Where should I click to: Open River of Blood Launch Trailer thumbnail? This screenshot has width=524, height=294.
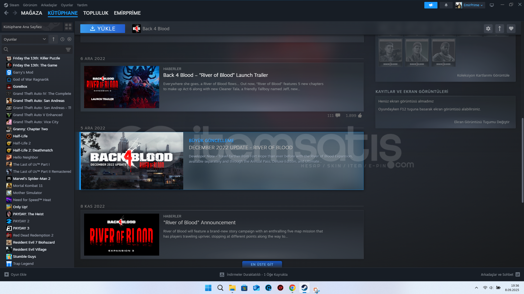tap(122, 87)
